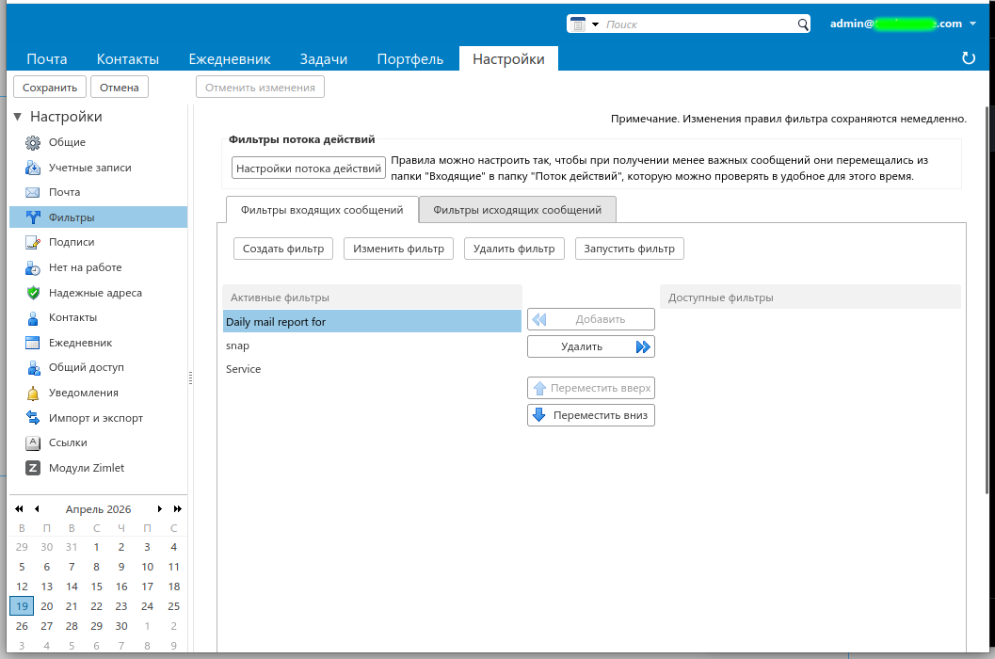Click the Notifications (Уведомления) bell icon
The height and width of the screenshot is (659, 995).
coord(33,393)
